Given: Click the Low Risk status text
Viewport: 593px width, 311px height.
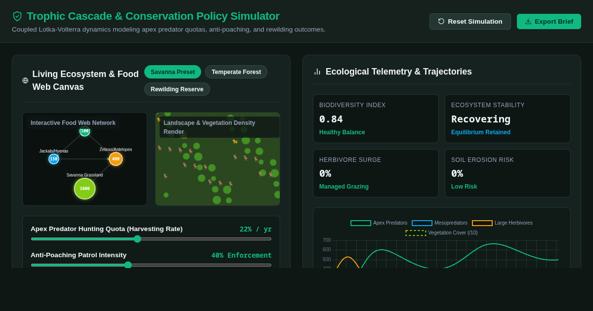Looking at the screenshot, I should tap(464, 187).
